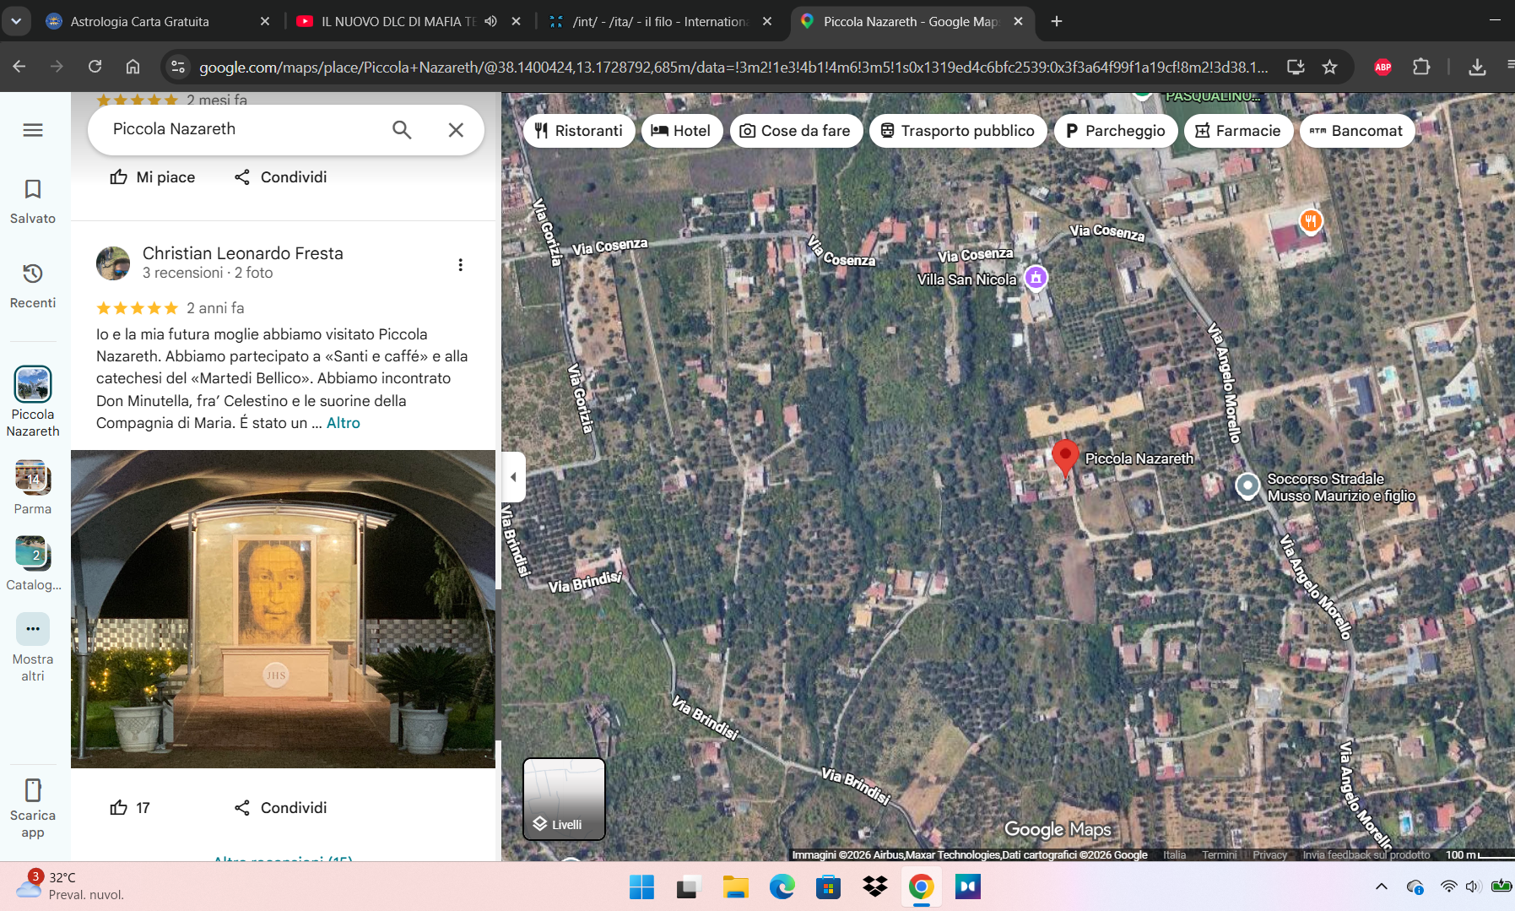Bookmark this page with the star
The image size is (1515, 911).
1330,67
